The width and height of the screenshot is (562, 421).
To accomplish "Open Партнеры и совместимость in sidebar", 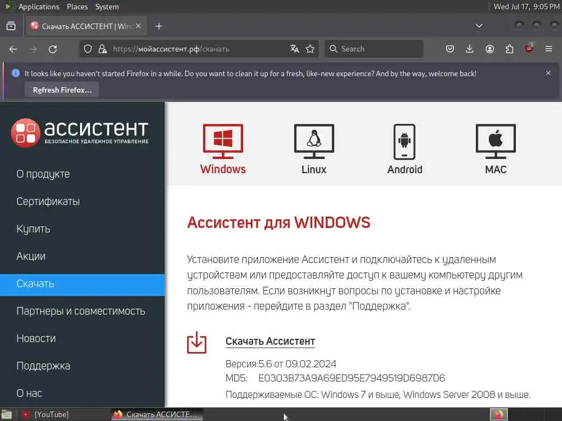I will 82,311.
